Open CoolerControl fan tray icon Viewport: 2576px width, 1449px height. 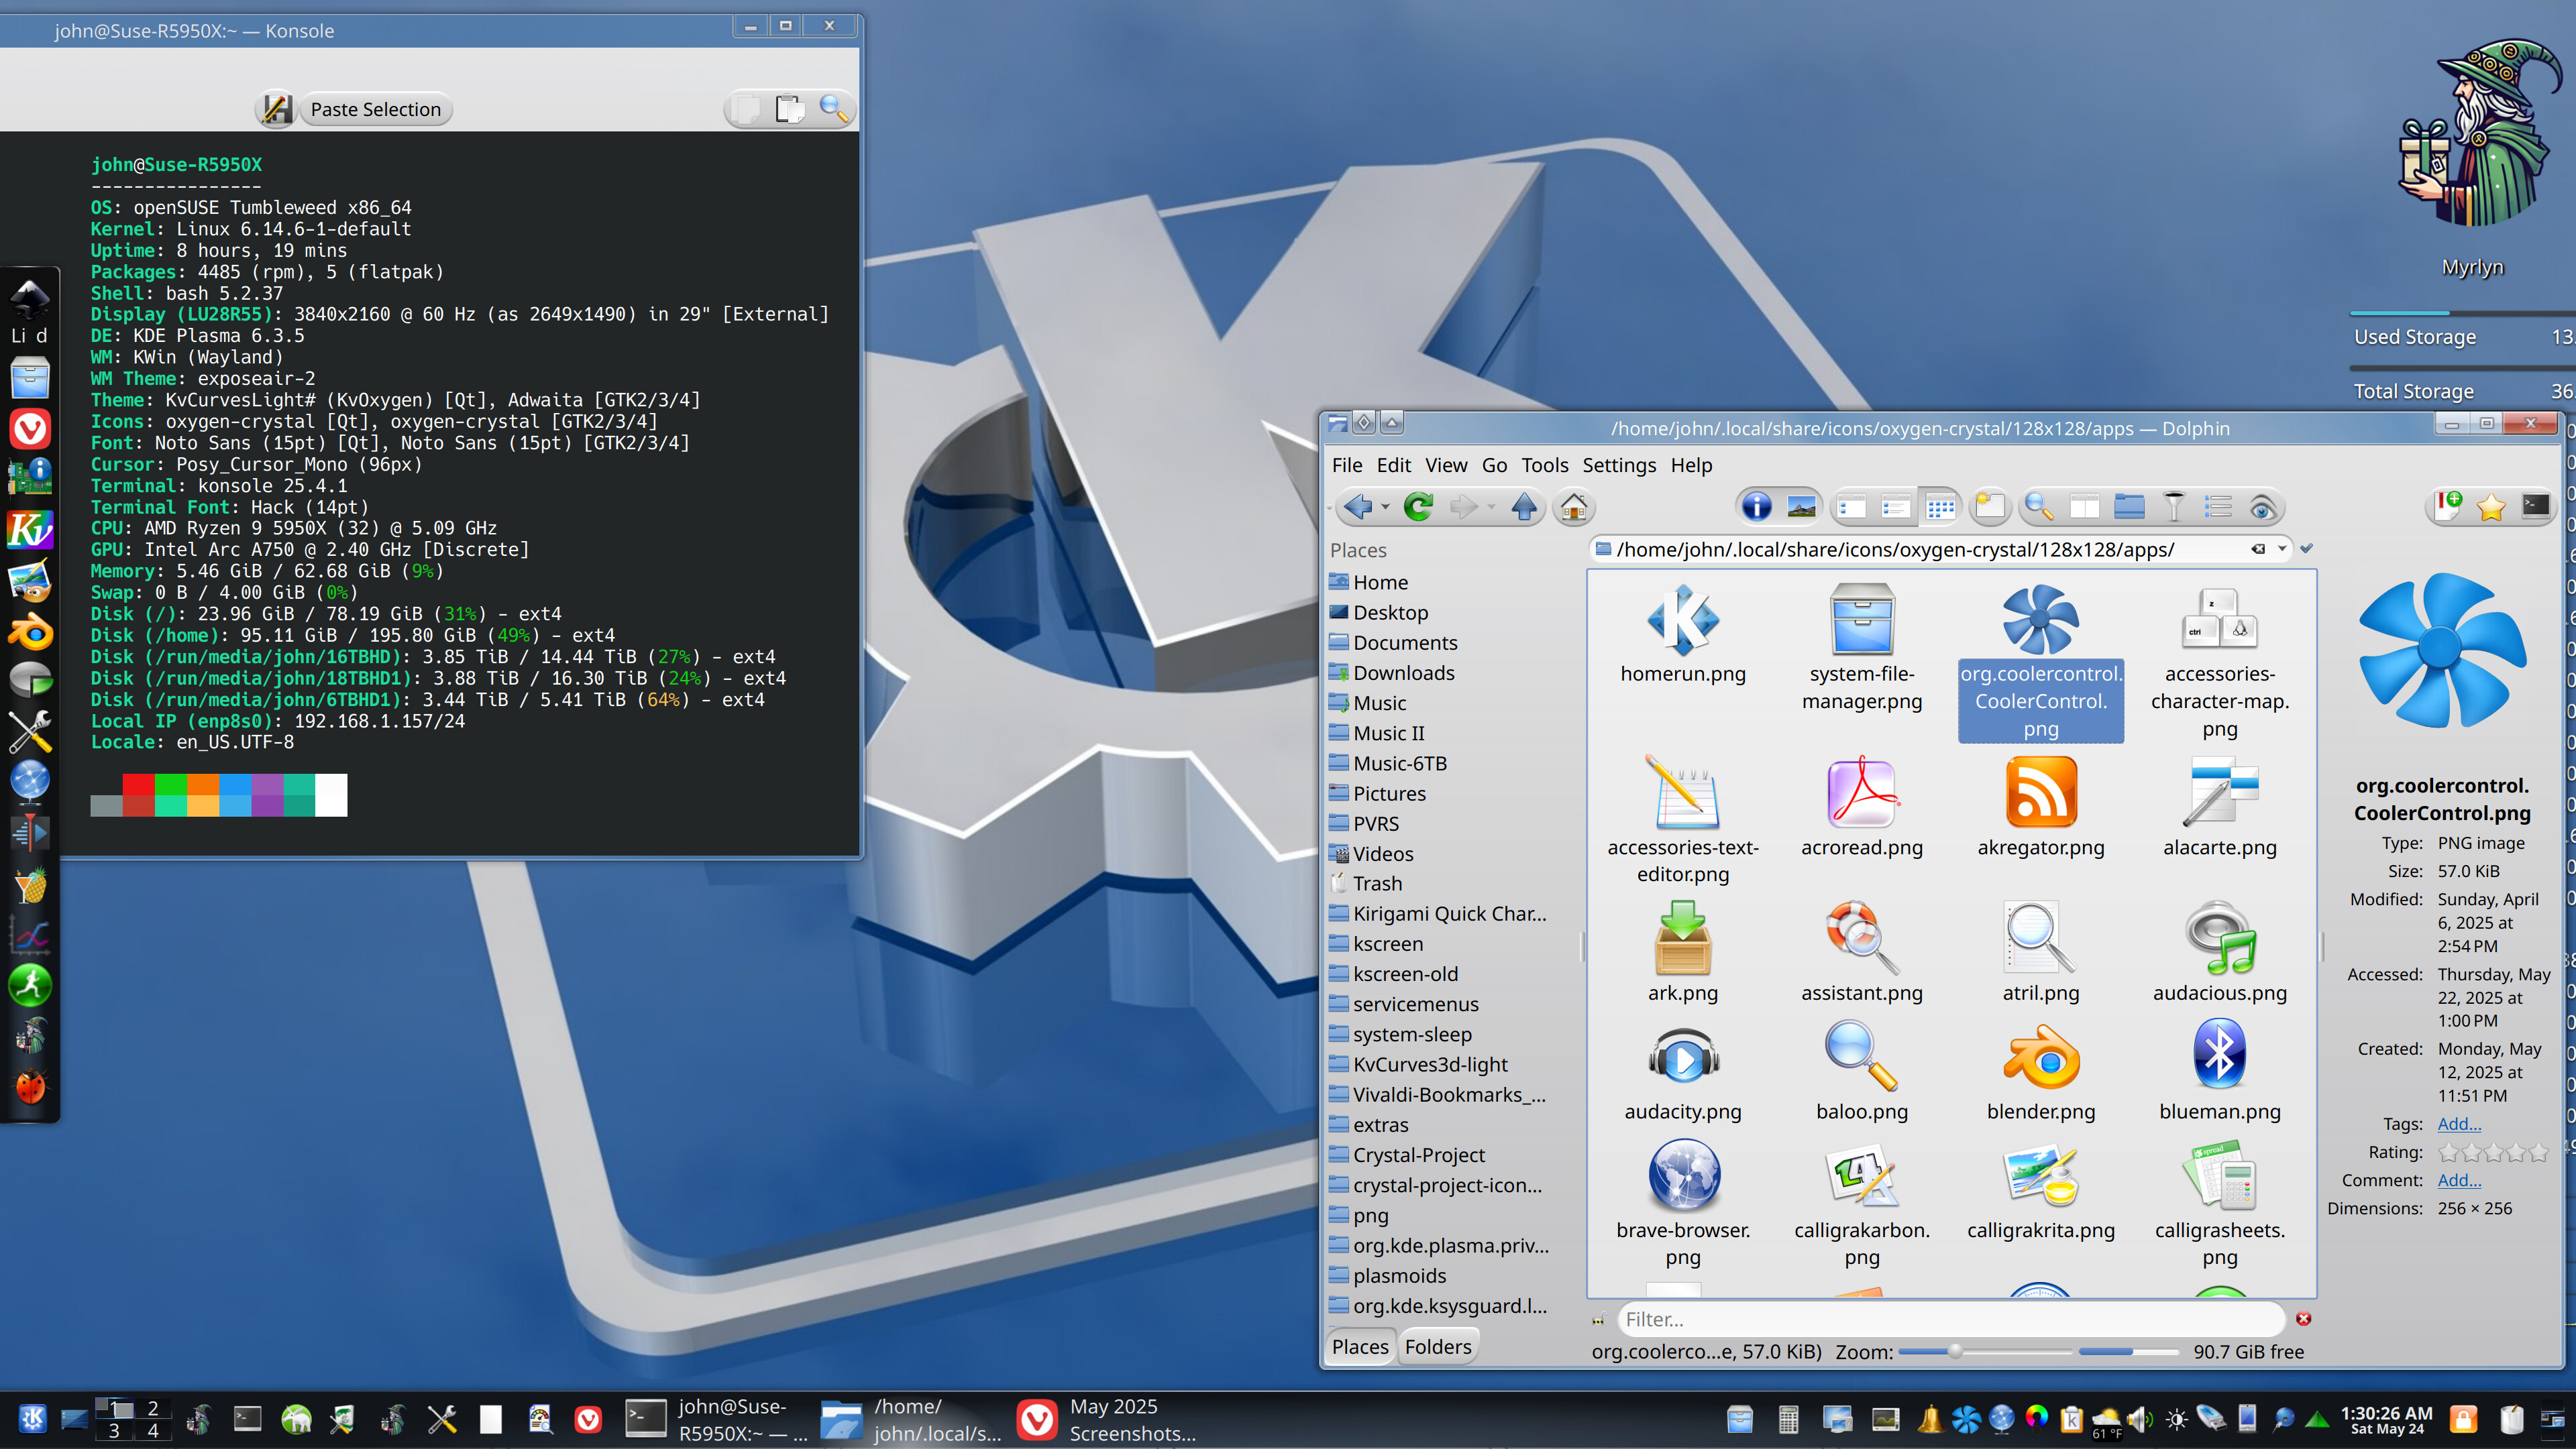tap(1966, 1419)
